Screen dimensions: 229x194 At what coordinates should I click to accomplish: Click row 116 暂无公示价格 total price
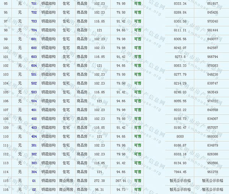click(211, 189)
